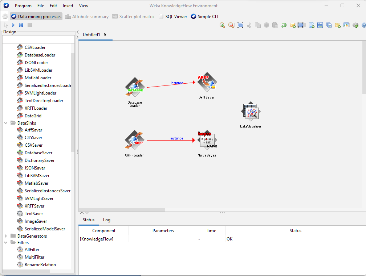Select MultiFilter in Design tree

click(x=34, y=257)
